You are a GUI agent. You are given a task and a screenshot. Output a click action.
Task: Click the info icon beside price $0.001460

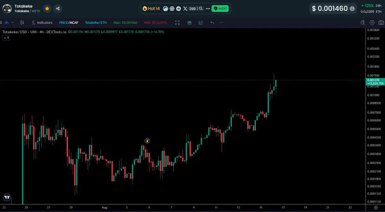click(352, 9)
